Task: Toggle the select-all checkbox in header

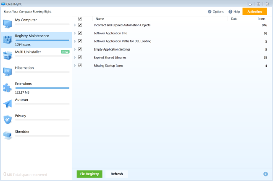Action: (x=80, y=18)
